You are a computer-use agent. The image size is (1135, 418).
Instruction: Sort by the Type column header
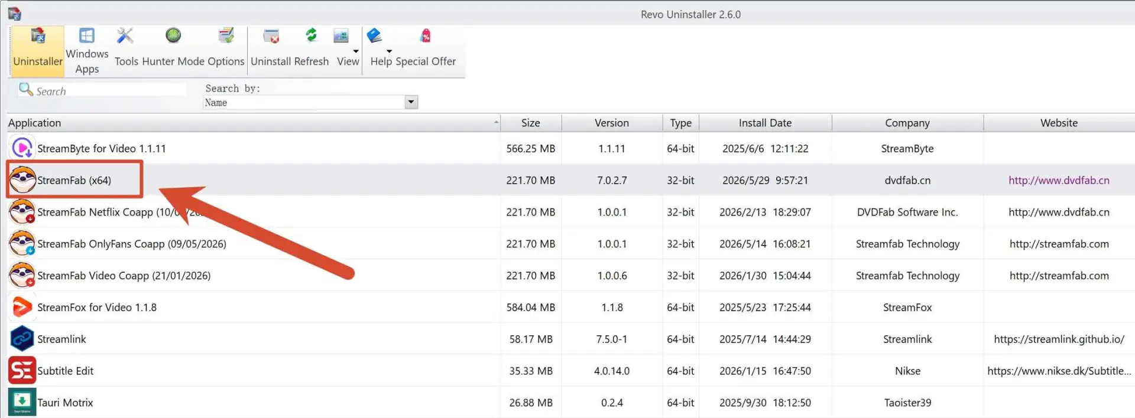tap(680, 123)
